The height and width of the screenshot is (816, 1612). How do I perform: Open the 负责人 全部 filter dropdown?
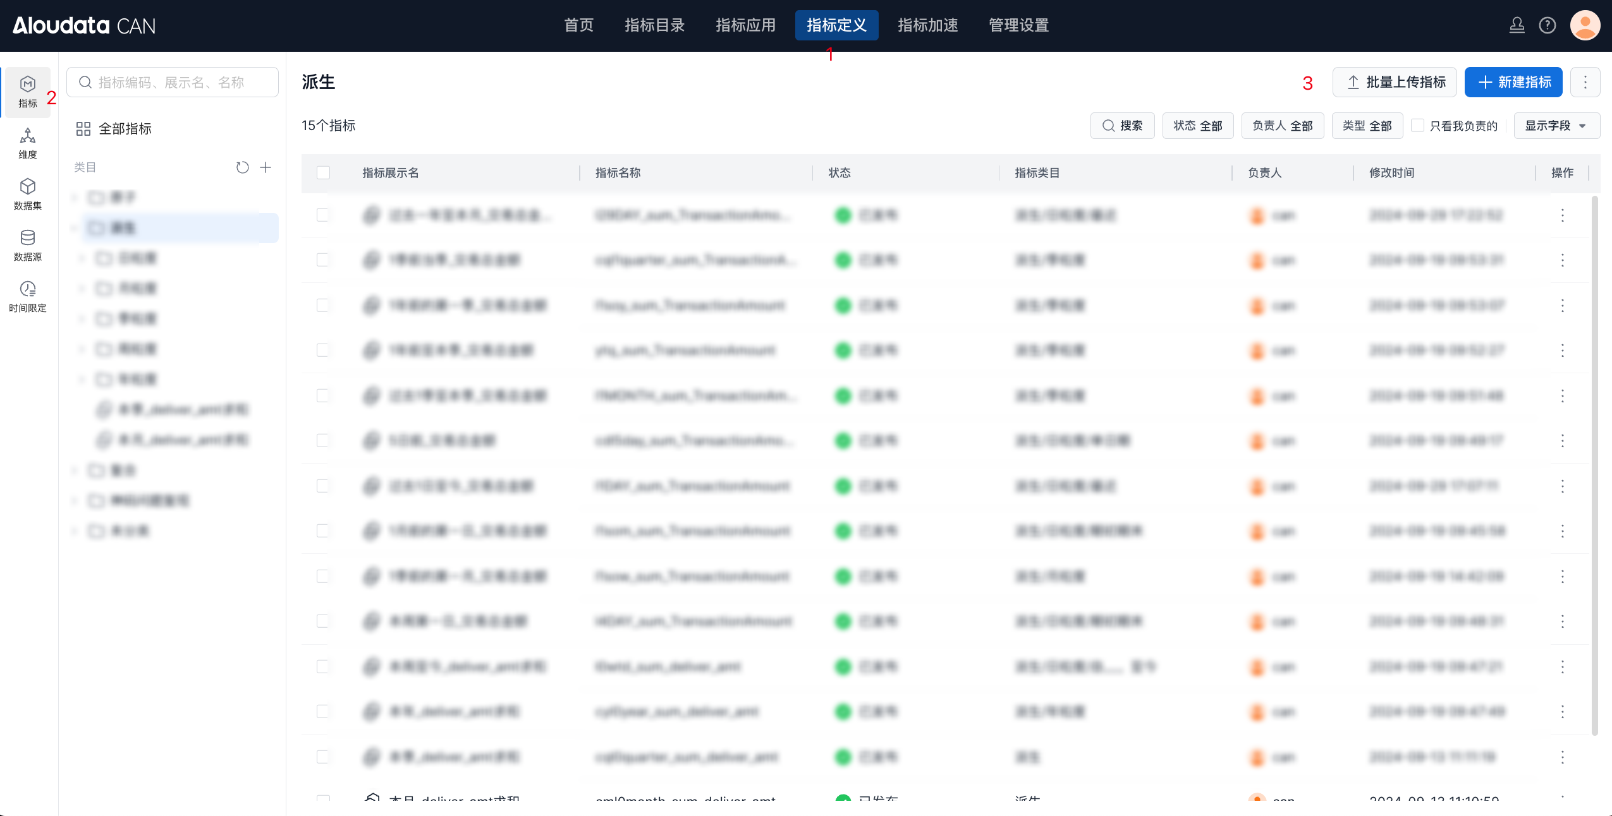1282,125
